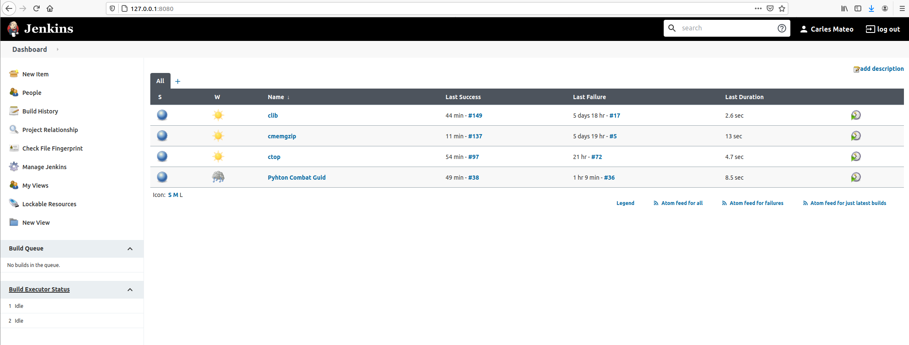This screenshot has width=909, height=345.
Task: Click the Check File Fingerprint icon
Action: point(14,148)
